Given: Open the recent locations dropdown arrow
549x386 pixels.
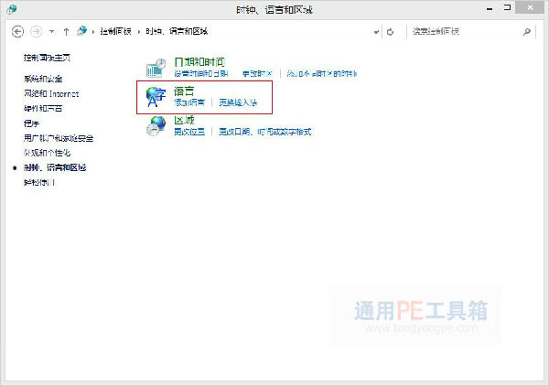Looking at the screenshot, I should (51, 31).
